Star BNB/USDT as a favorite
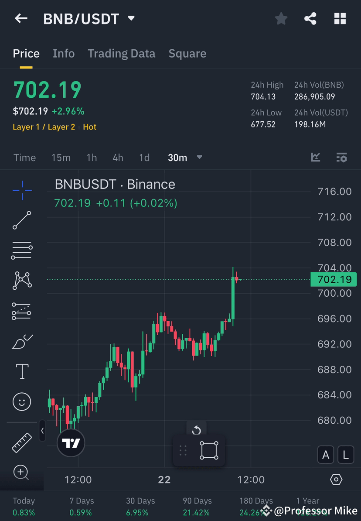Viewport: 361px width, 521px height. (281, 18)
